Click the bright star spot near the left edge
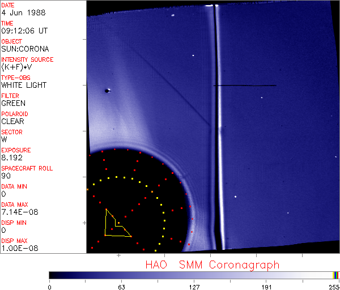Screen dimensions: 340x290 pos(107,90)
